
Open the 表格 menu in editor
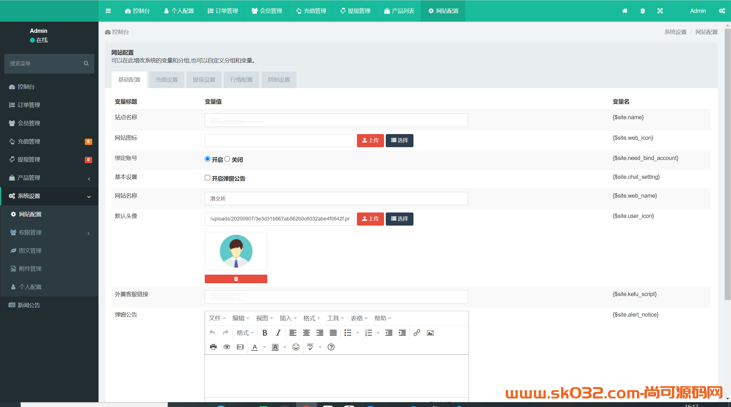point(359,318)
